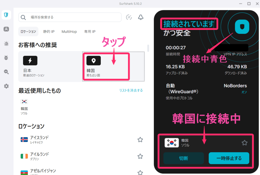Click the lightning bolt fastest location icon
Viewport: 260px width, 175px height.
(x=30, y=61)
